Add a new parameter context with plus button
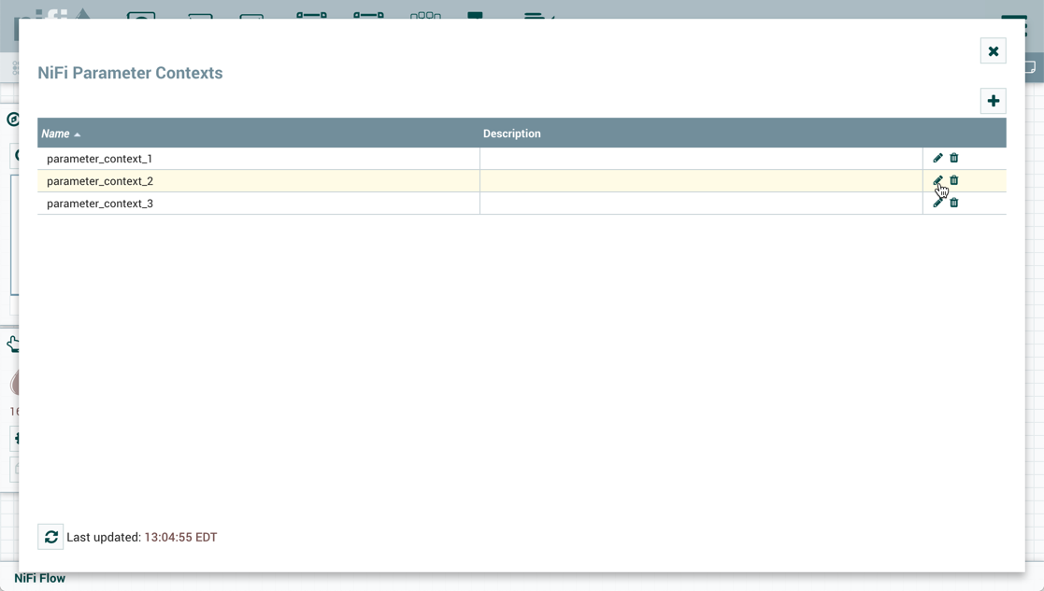This screenshot has width=1044, height=591. coord(993,101)
